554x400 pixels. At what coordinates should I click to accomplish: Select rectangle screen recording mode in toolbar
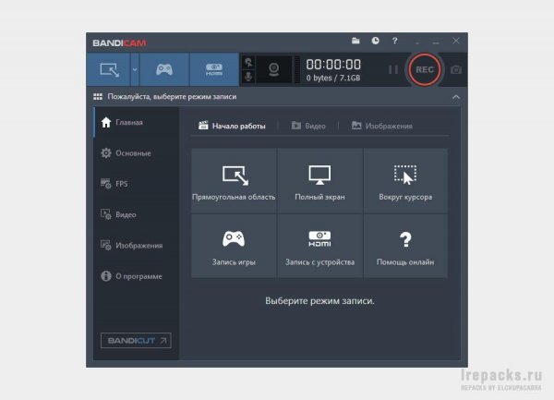pos(109,69)
